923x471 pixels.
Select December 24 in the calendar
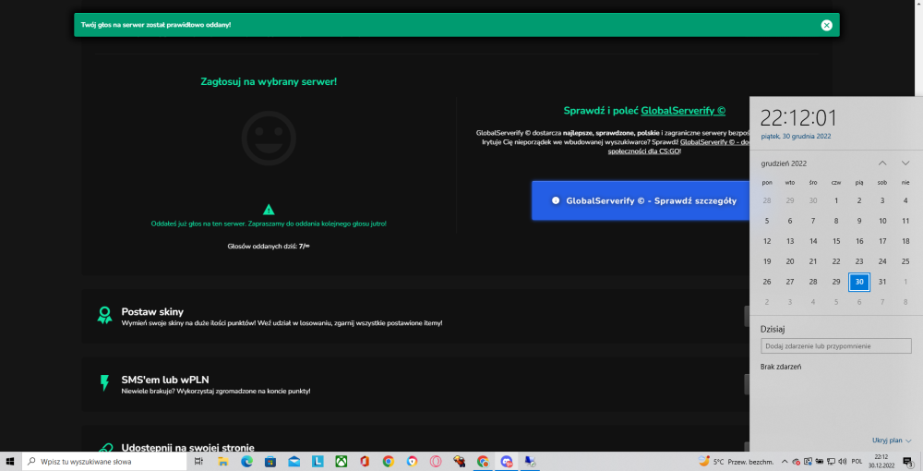(x=882, y=261)
